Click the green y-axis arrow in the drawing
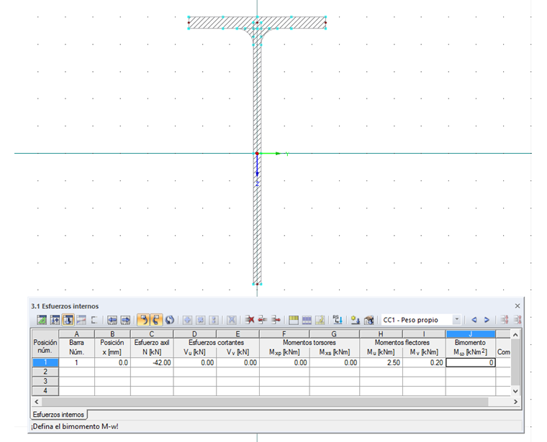Image resolution: width=547 pixels, height=442 pixels. point(271,153)
